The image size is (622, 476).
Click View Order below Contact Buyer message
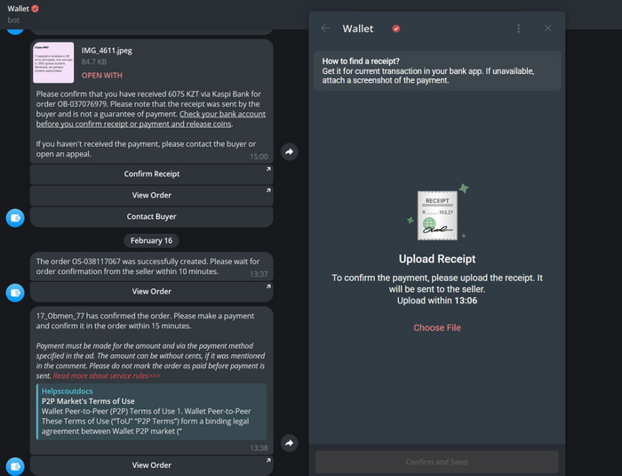[x=152, y=195]
